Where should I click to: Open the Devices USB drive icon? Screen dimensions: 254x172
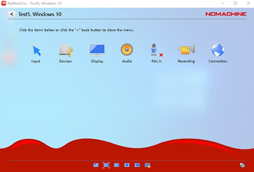pos(66,51)
